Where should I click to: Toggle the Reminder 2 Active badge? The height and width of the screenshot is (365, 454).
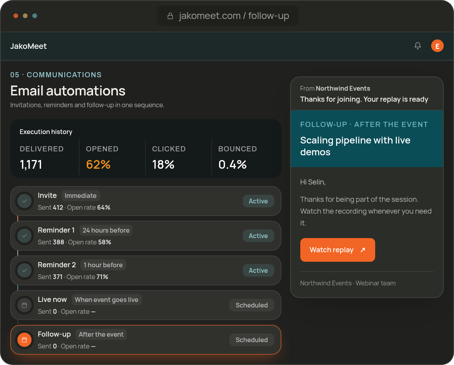[258, 270]
